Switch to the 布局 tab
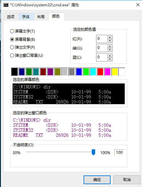The height and width of the screenshot is (187, 142). coord(41,17)
